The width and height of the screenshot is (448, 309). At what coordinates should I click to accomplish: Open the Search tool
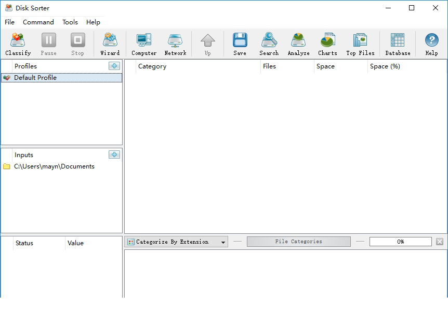(x=269, y=44)
